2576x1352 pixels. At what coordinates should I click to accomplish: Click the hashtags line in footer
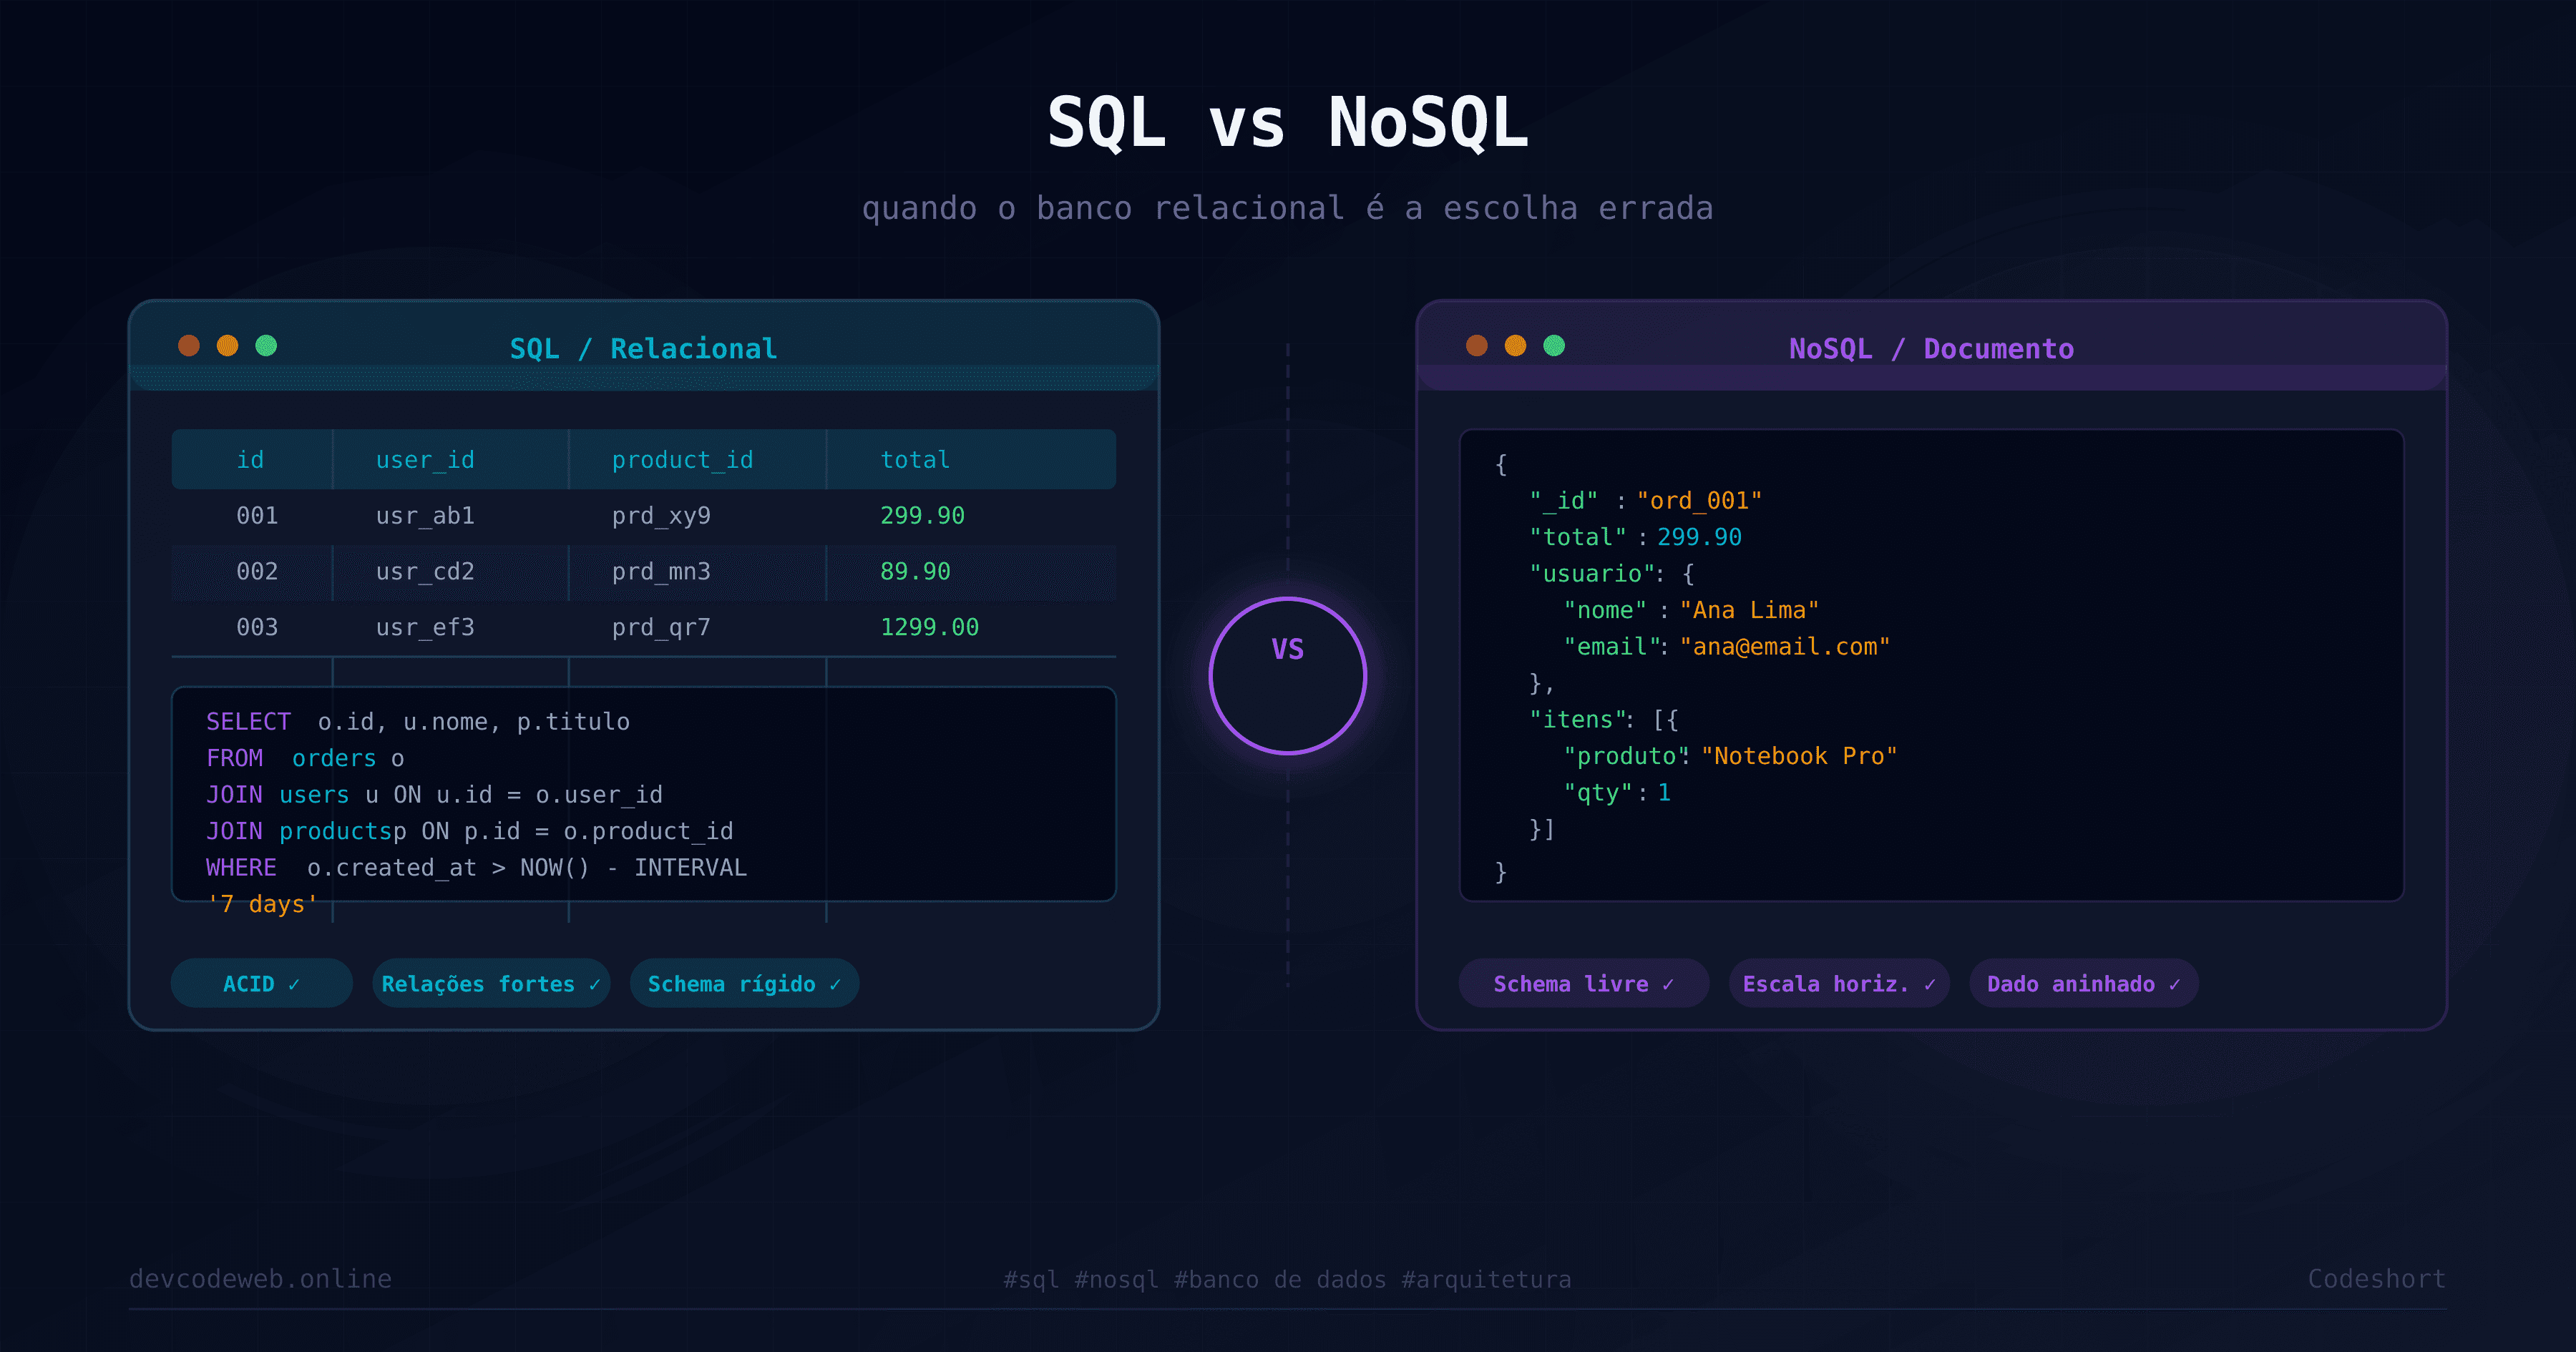(1287, 1280)
